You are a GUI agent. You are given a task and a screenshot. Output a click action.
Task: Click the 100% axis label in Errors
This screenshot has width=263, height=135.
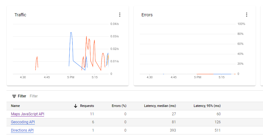point(241,24)
